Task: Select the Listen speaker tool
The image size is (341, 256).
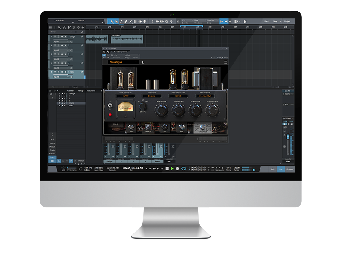Action: (x=145, y=22)
